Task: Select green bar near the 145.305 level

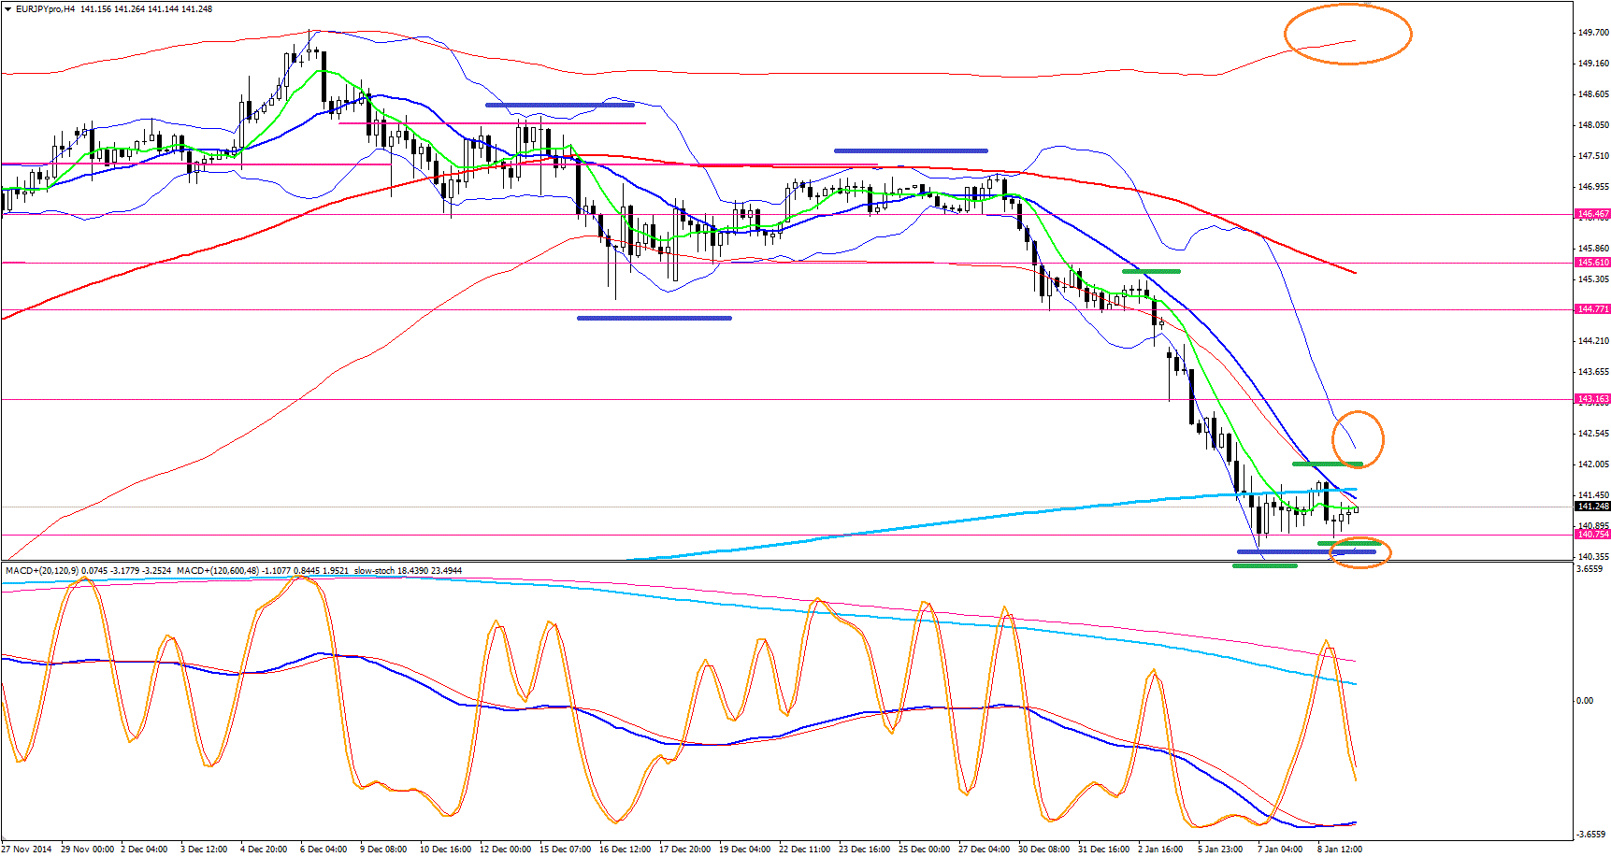Action: click(x=1151, y=271)
